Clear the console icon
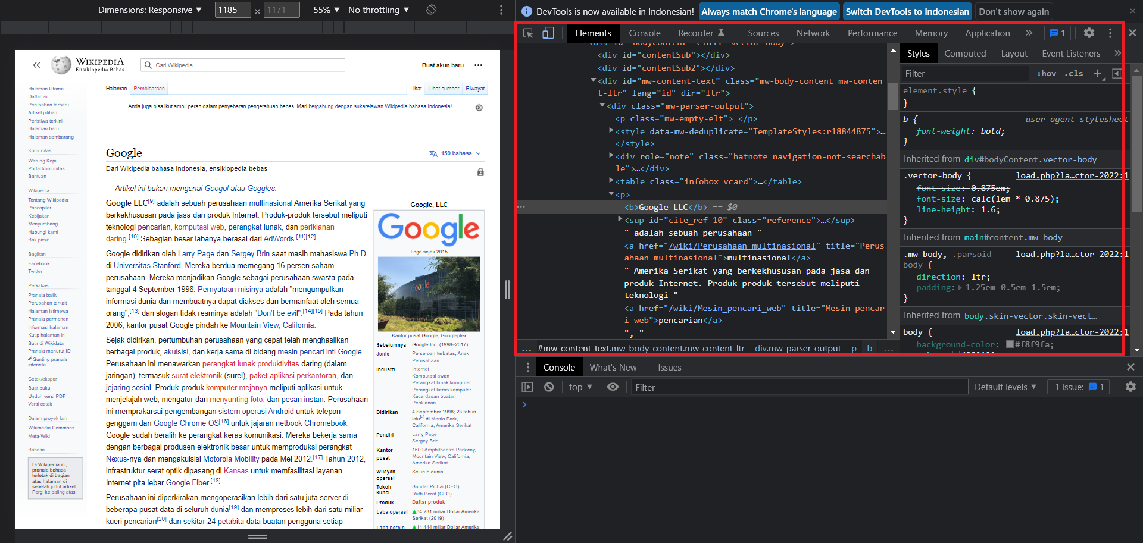The image size is (1143, 543). point(549,387)
